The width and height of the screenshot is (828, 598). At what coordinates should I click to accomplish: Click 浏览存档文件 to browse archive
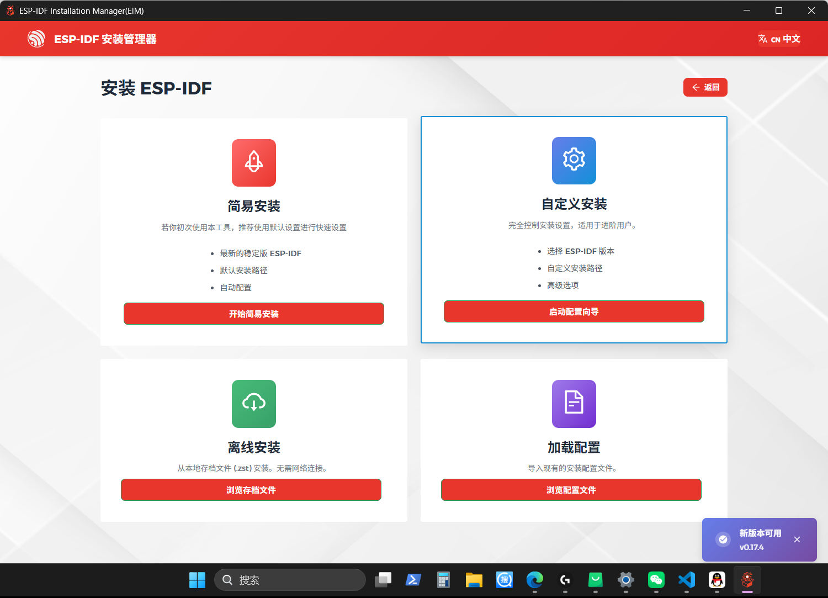251,490
